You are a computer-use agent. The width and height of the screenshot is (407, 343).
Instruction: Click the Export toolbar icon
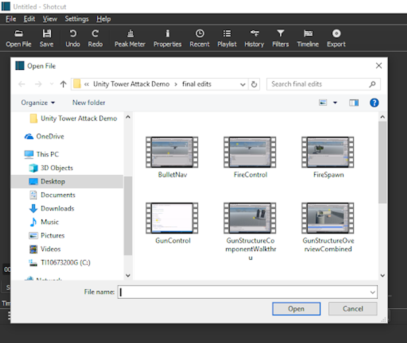[336, 34]
